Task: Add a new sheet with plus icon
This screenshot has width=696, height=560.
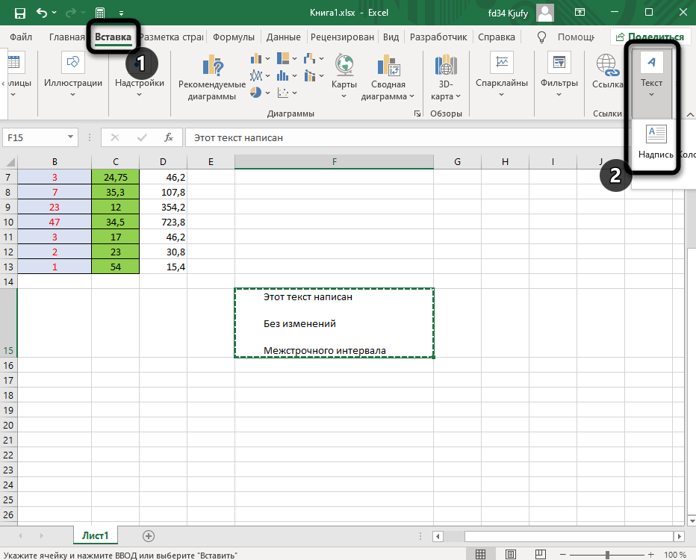Action: point(149,535)
